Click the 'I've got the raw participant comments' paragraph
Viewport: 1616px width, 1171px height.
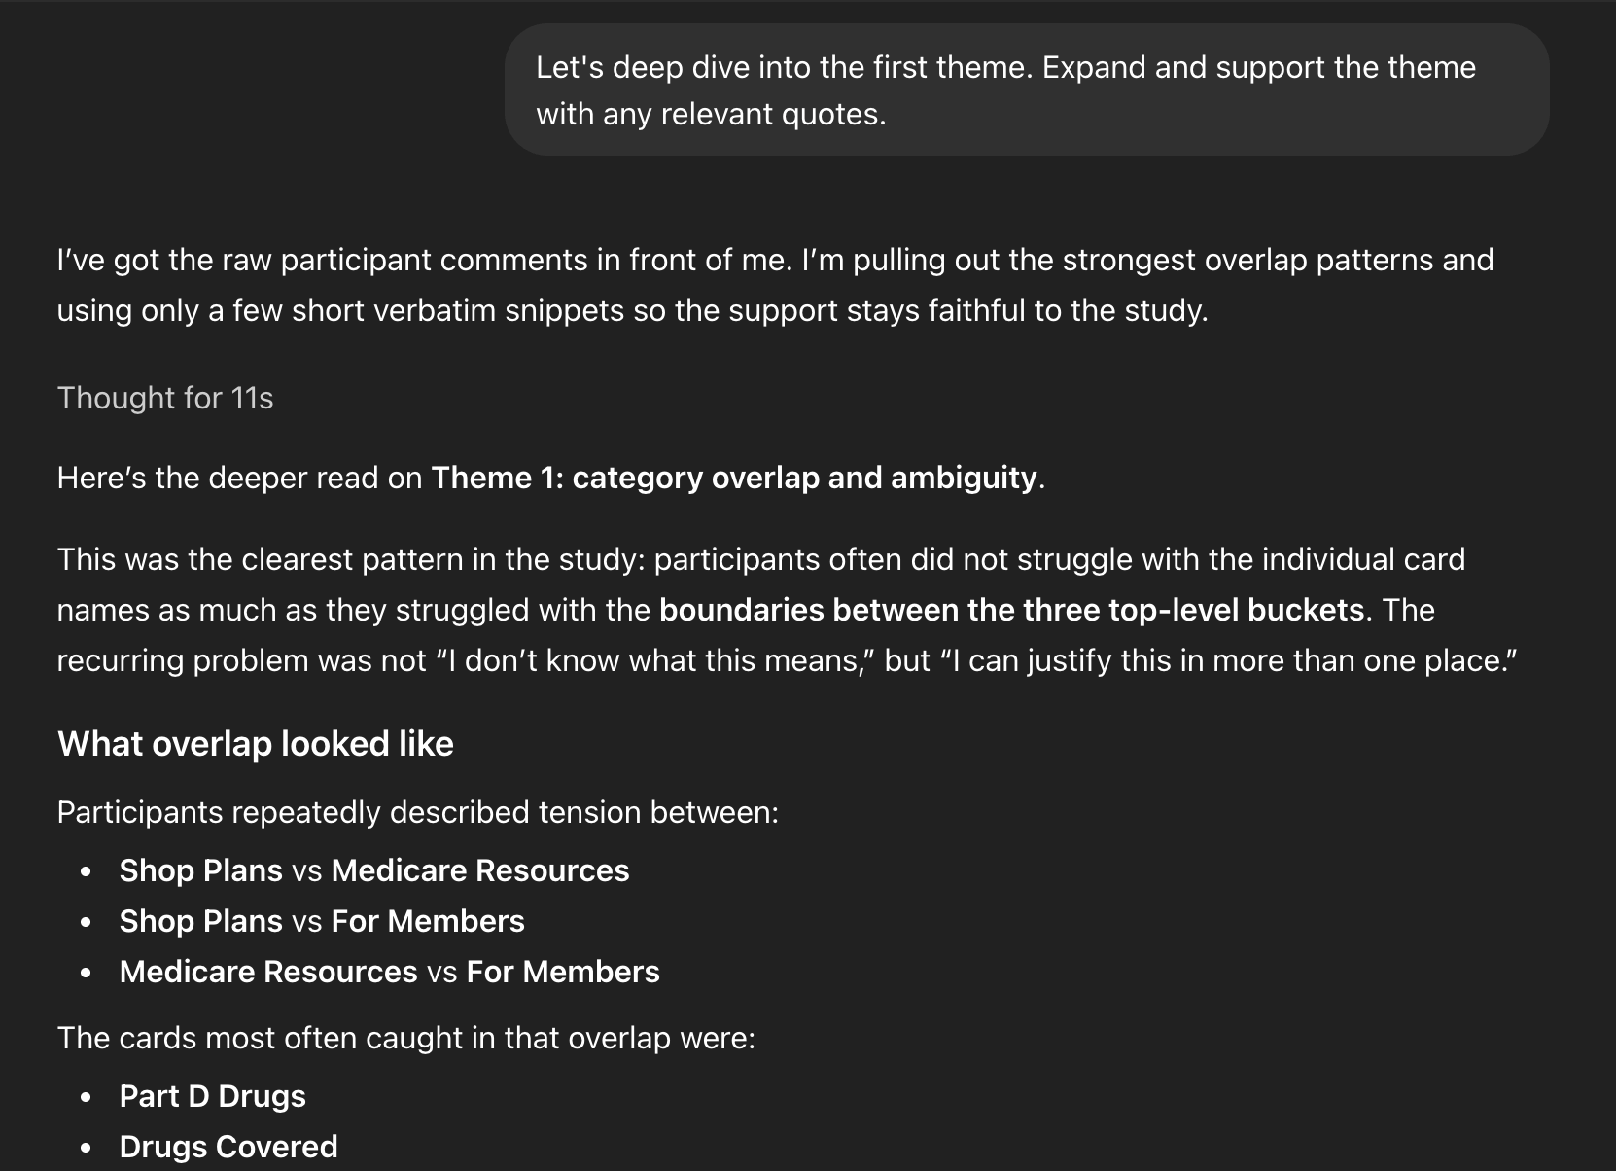775,285
